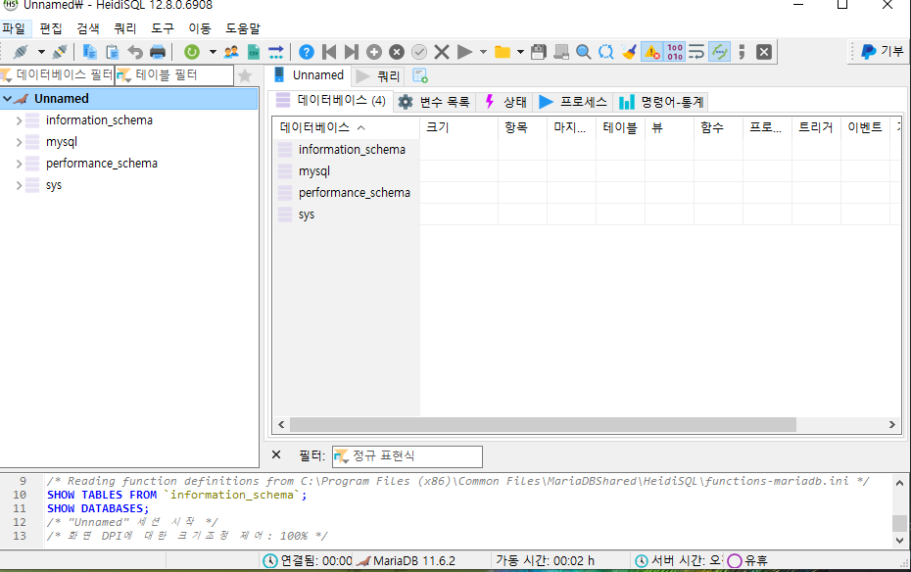
Task: Toggle stop-on-errors warning icon
Action: (651, 52)
